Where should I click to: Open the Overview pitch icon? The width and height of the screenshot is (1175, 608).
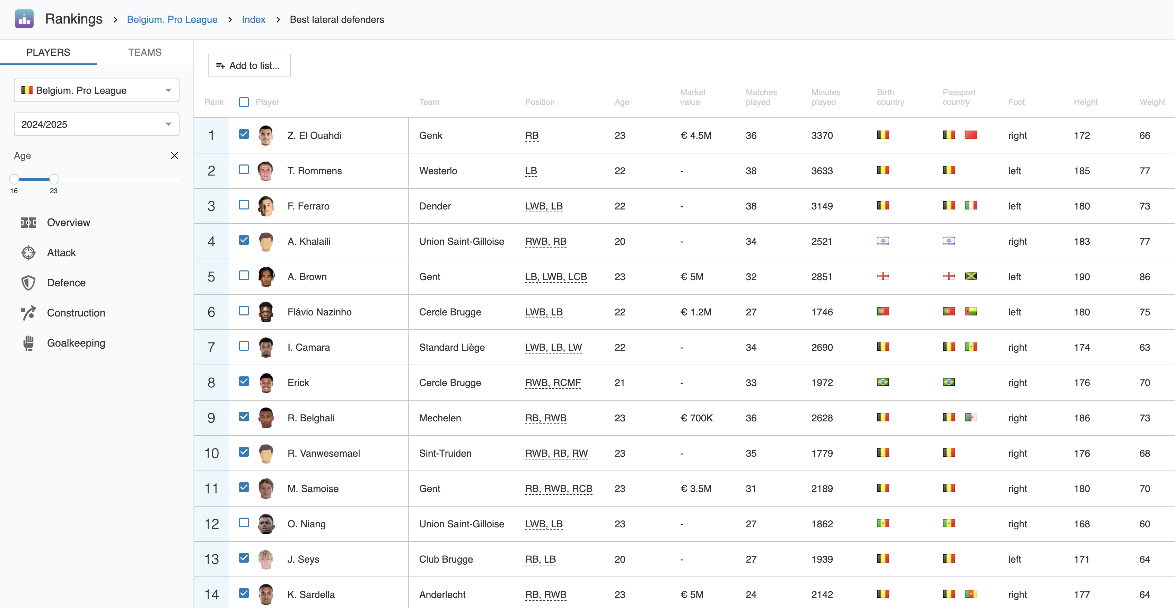pos(28,222)
